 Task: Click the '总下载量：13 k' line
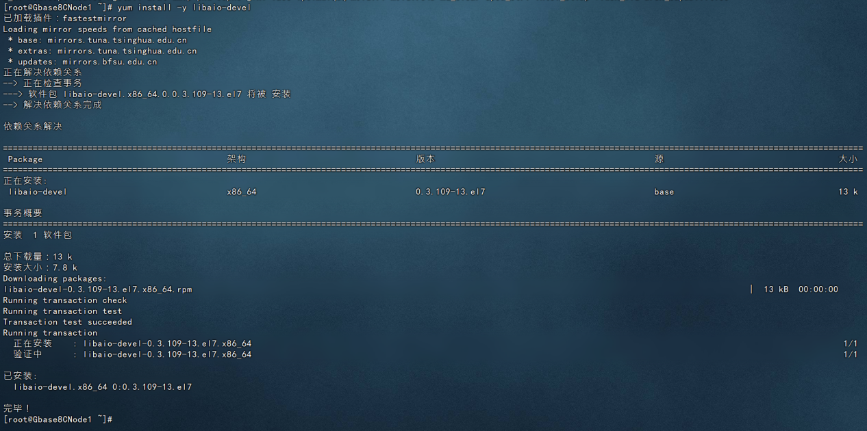tap(38, 257)
